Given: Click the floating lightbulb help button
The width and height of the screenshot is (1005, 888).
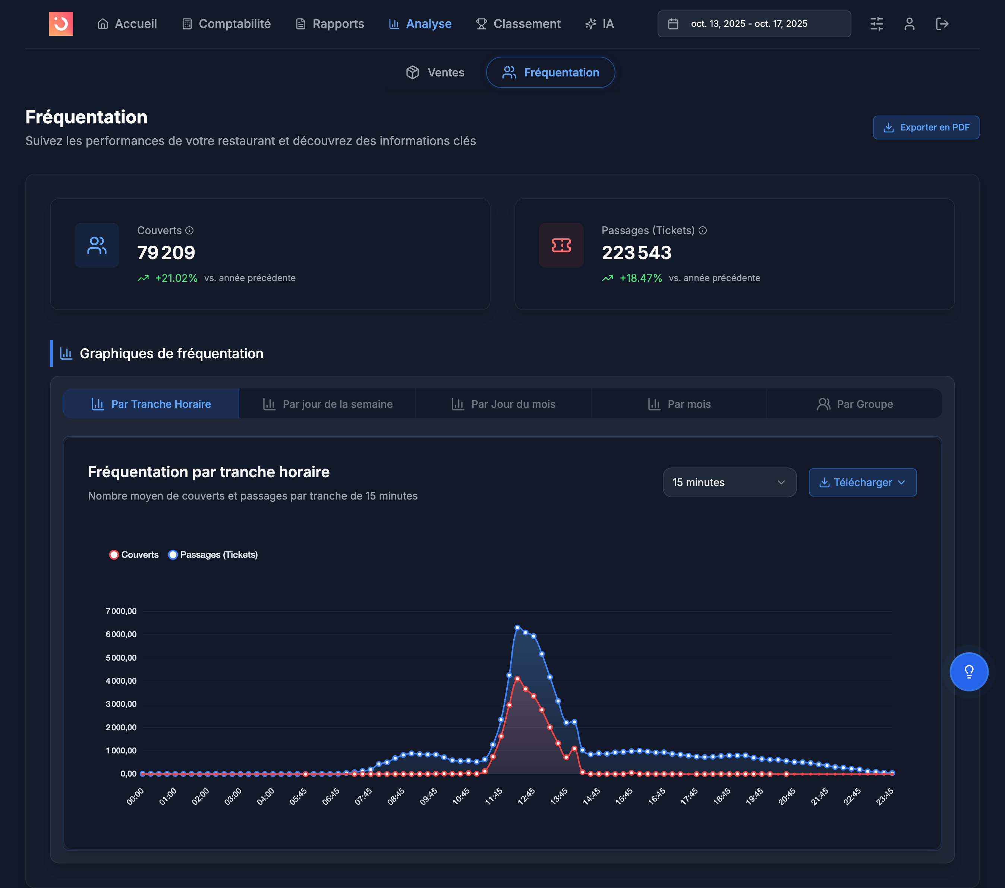Looking at the screenshot, I should click(x=968, y=672).
